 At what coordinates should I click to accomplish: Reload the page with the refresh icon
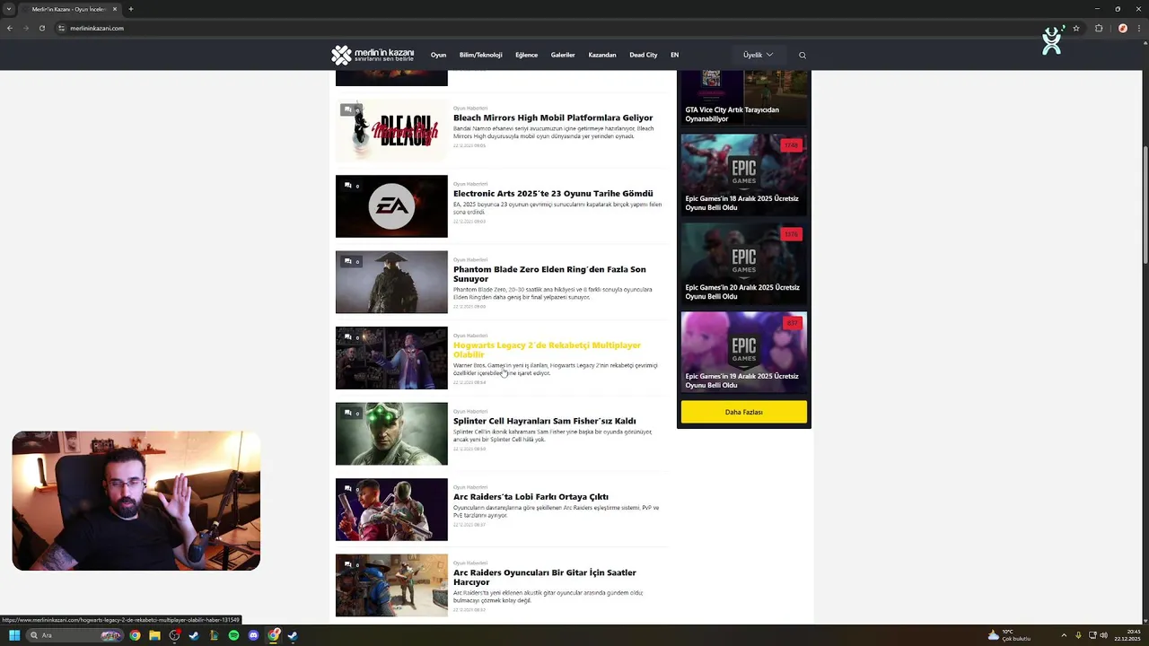pyautogui.click(x=42, y=28)
